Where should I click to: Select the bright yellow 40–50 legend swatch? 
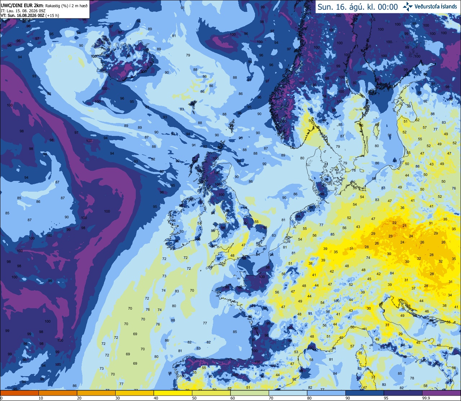pos(173,393)
